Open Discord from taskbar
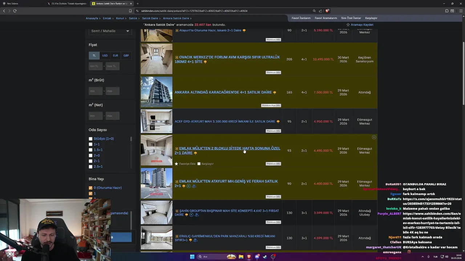The image size is (465, 261). coord(257,257)
